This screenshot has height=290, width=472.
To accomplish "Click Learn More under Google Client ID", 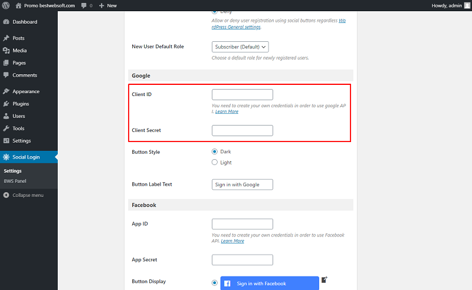I will (227, 111).
